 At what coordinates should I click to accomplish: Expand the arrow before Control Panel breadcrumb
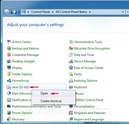pyautogui.click(x=28, y=12)
